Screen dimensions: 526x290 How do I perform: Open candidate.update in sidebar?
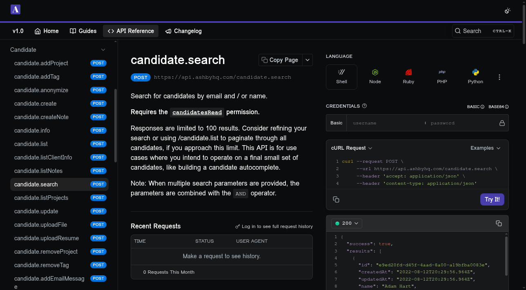tap(59, 211)
